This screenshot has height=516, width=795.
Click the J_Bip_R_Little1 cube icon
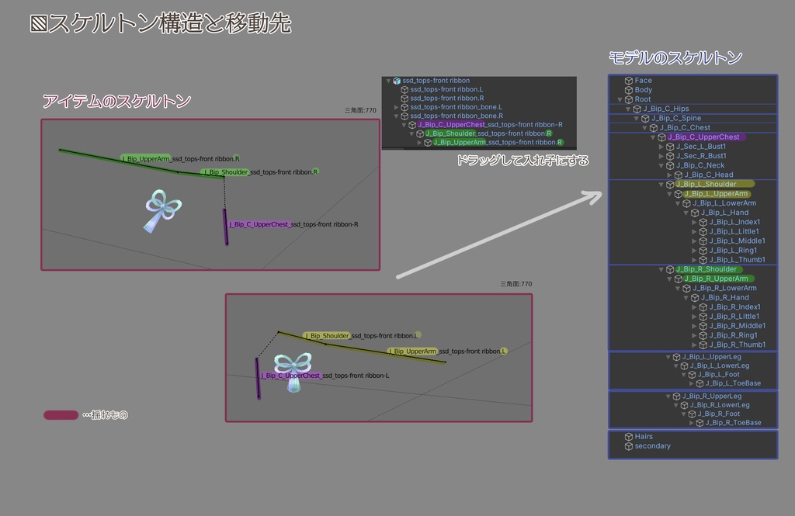pyautogui.click(x=703, y=317)
